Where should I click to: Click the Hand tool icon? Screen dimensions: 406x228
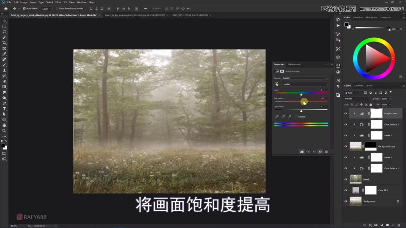pyautogui.click(x=4, y=125)
